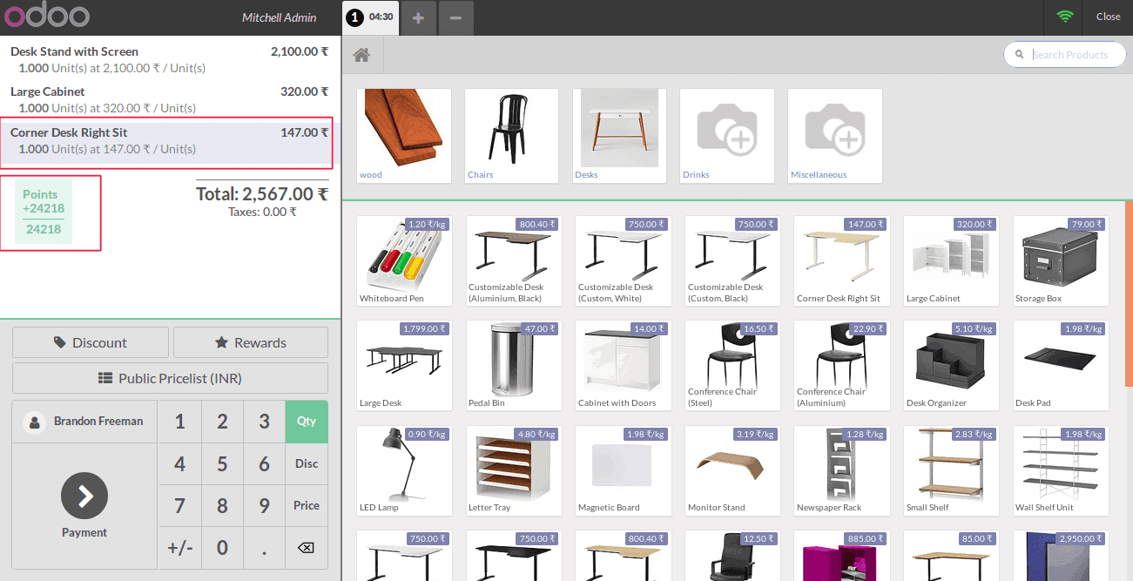This screenshot has height=581, width=1133.
Task: Add Large Cabinet product tile
Action: tap(951, 260)
